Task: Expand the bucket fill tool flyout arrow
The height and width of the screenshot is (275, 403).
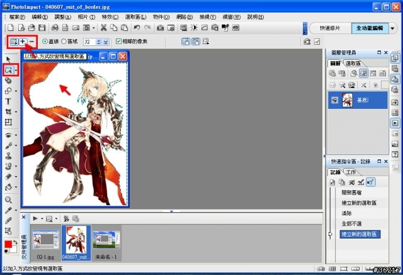Action: 16,187
